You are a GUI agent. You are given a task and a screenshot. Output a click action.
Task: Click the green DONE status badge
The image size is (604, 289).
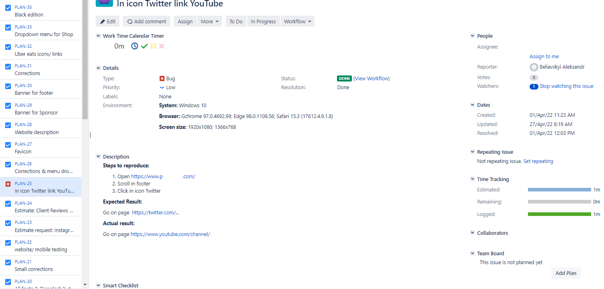point(344,78)
